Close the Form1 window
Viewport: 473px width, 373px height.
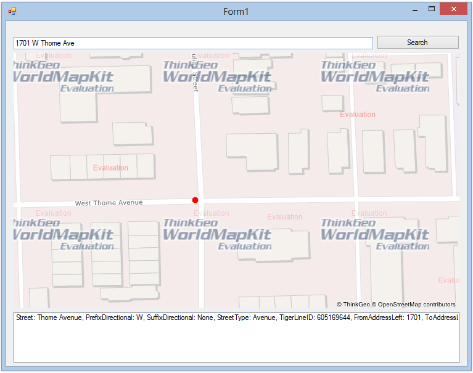tap(454, 9)
